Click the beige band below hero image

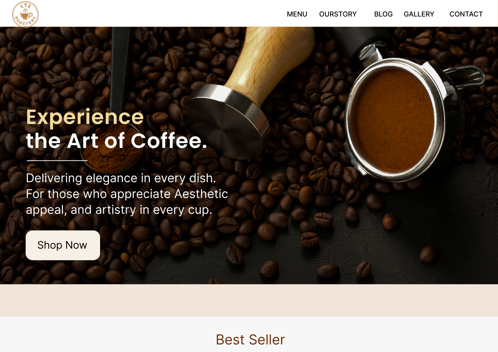(249, 300)
